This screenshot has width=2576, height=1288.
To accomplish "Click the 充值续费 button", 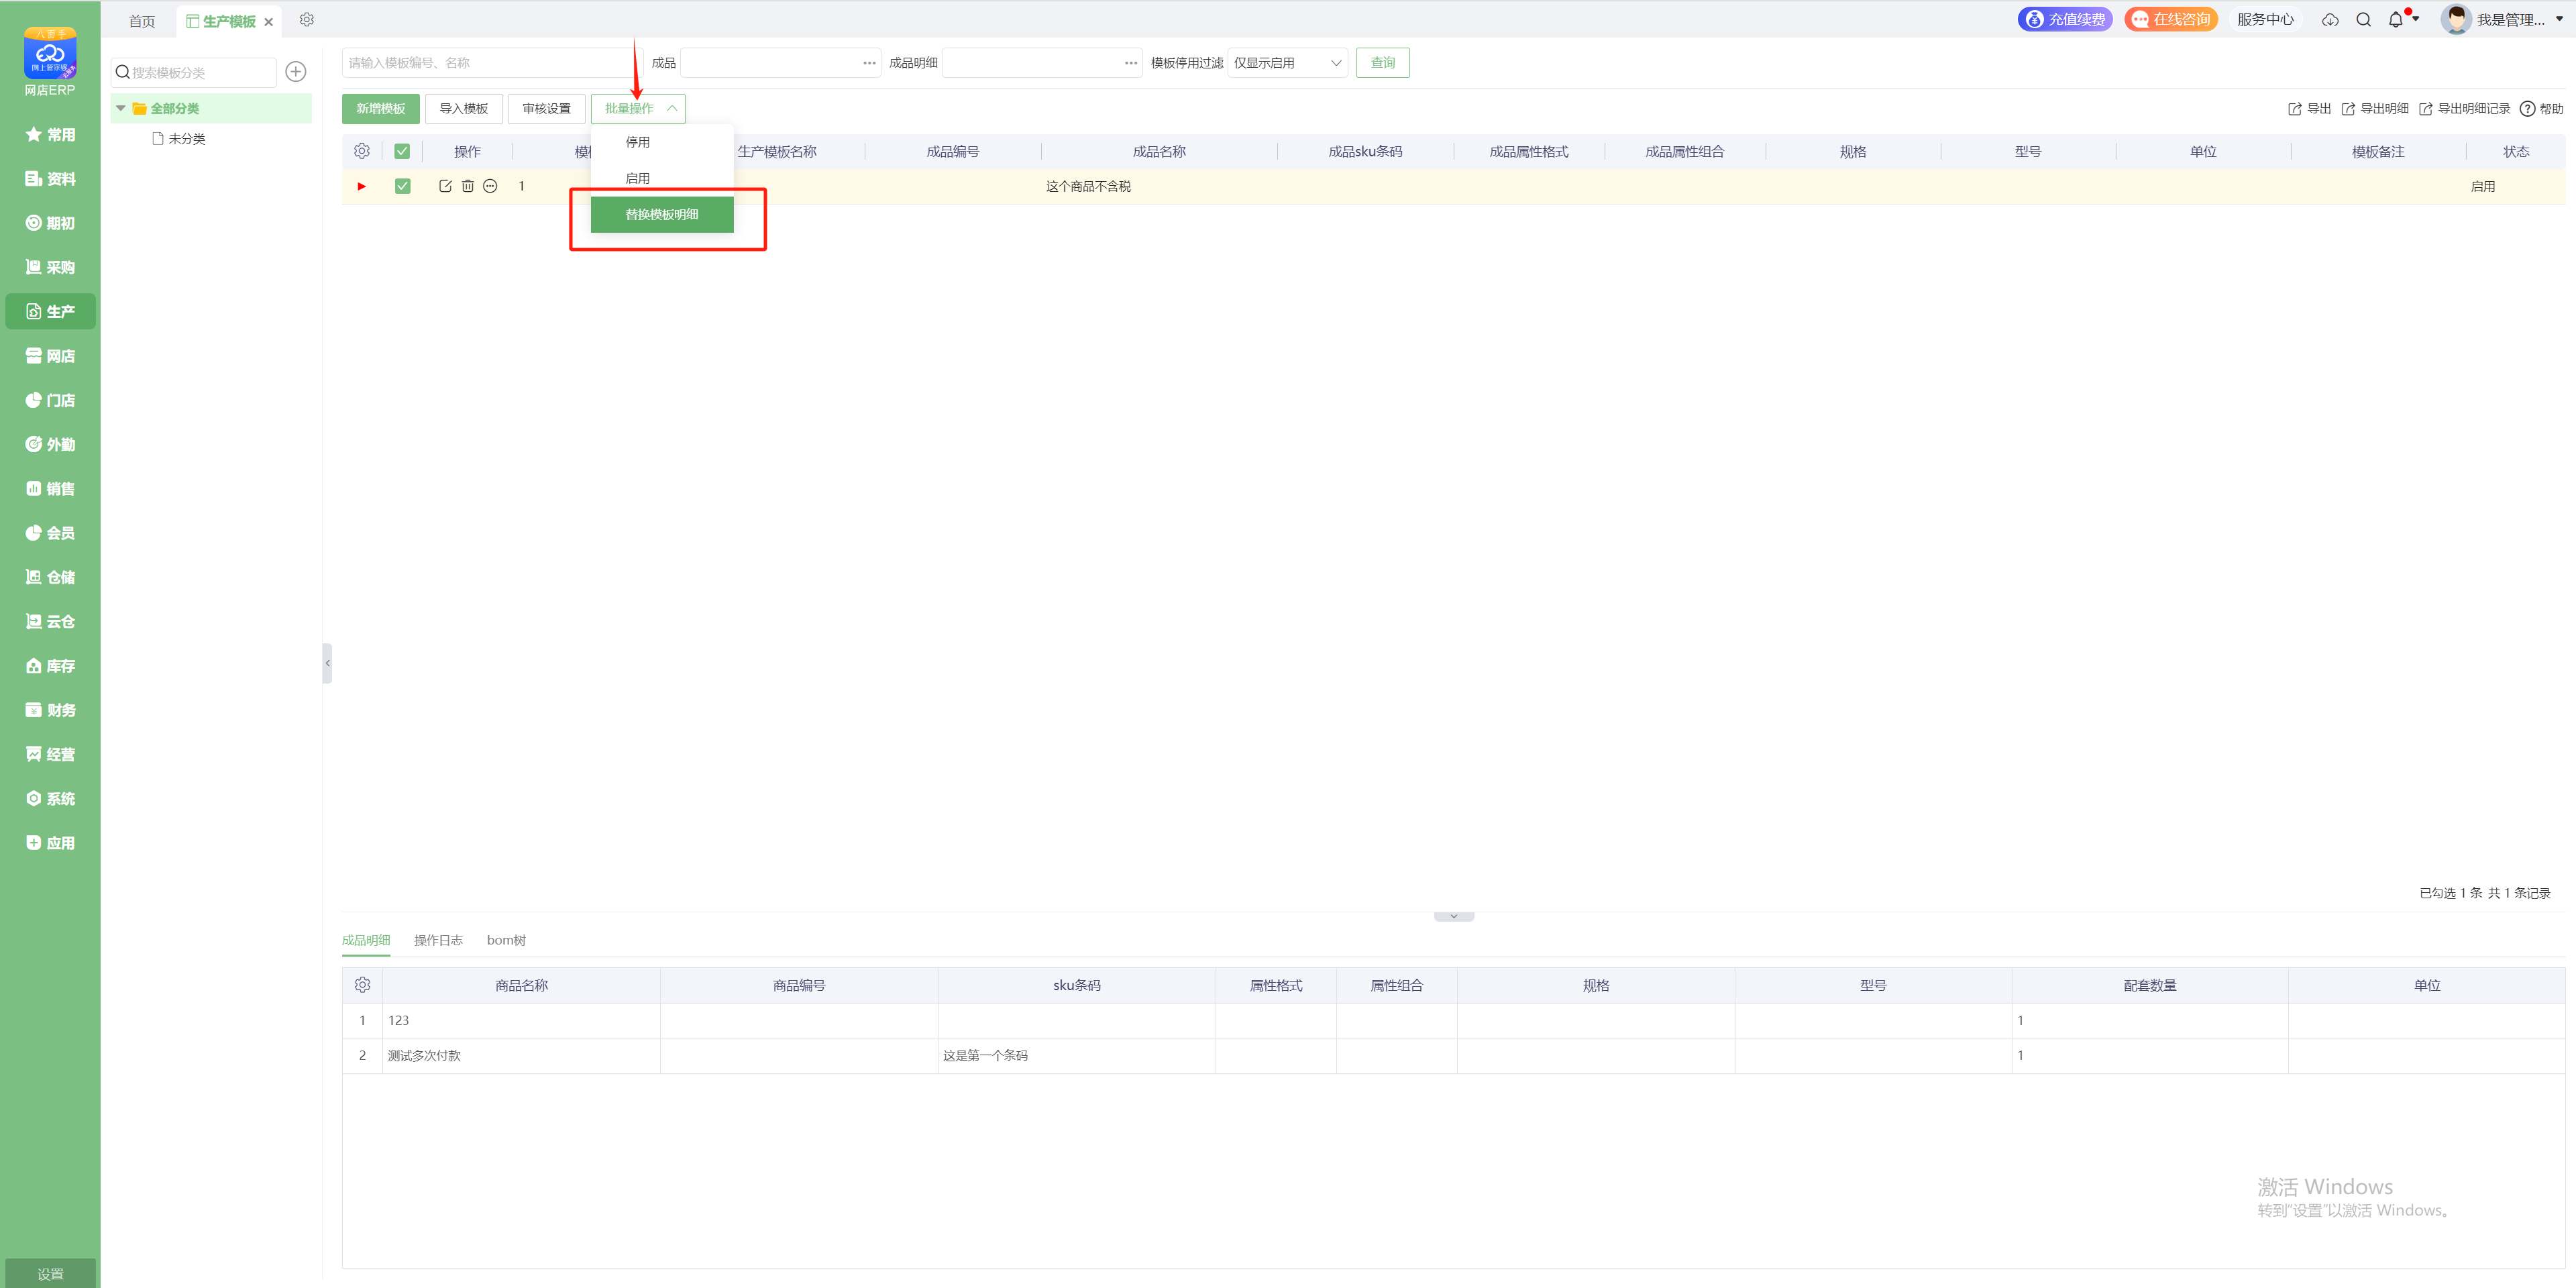I will point(2065,20).
